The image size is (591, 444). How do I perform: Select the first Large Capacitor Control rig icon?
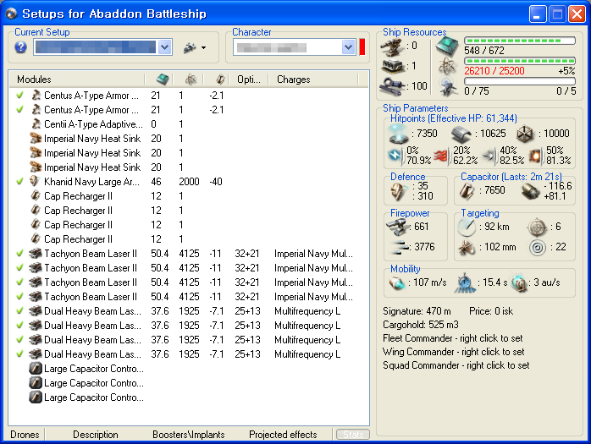pyautogui.click(x=36, y=368)
